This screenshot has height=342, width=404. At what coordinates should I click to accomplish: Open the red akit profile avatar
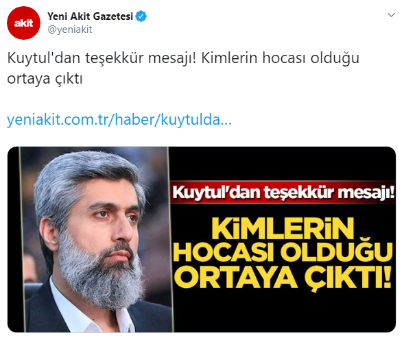(23, 23)
